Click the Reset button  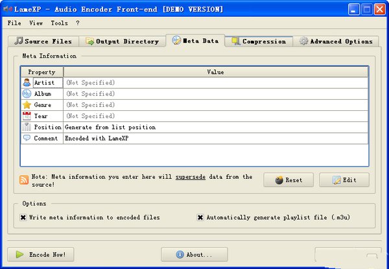pos(289,180)
